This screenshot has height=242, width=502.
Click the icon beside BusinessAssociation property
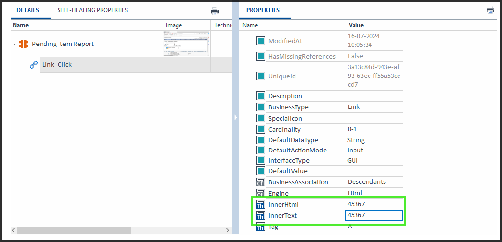[x=261, y=182]
